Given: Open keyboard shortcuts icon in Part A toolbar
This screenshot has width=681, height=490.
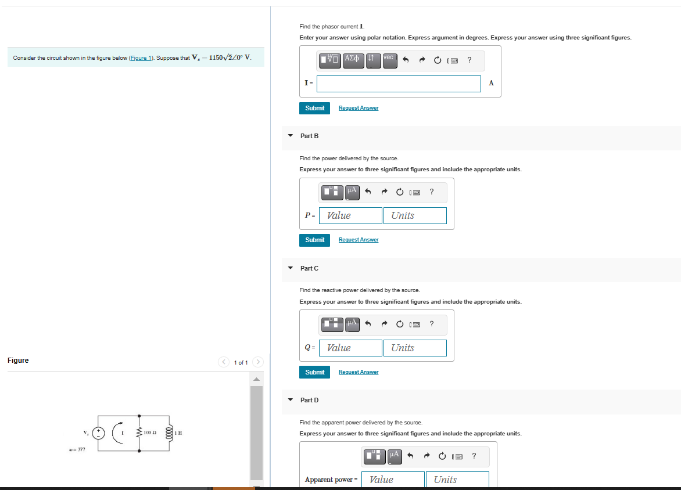Looking at the screenshot, I should tap(453, 60).
